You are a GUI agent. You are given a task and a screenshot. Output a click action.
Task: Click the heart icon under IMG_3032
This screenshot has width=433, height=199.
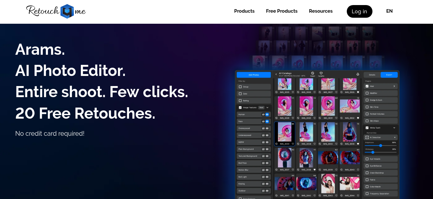click(358, 118)
